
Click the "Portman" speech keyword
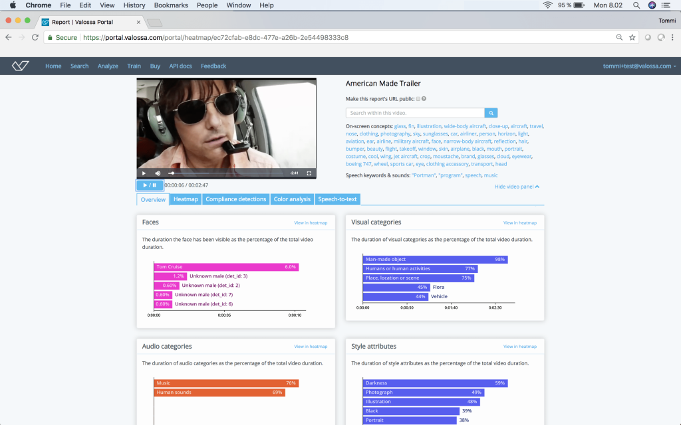pos(424,175)
